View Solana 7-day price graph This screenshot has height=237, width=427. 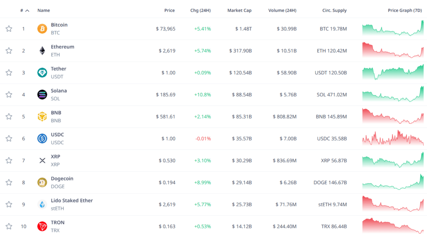393,94
